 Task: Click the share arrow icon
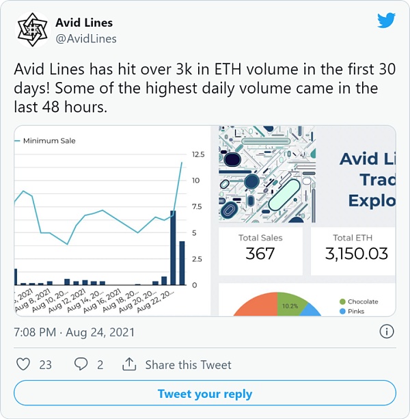click(x=129, y=364)
